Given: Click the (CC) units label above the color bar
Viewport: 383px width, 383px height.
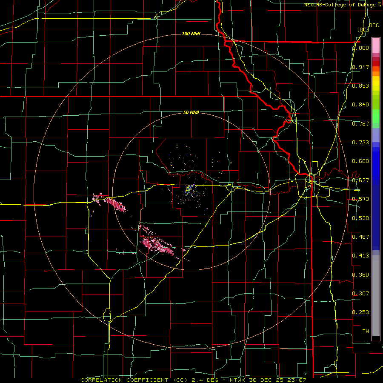Looking at the screenshot, I should [x=363, y=29].
